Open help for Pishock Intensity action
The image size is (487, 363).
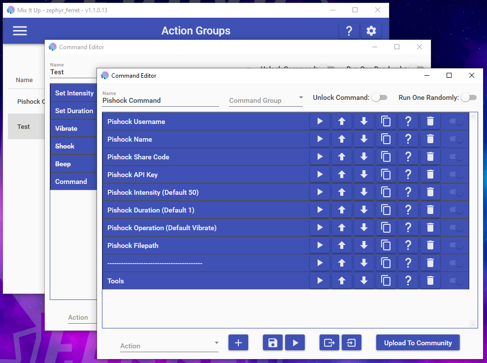408,192
